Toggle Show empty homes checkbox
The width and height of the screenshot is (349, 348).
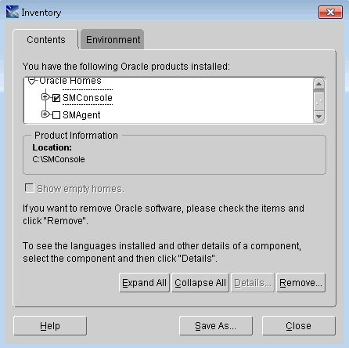point(29,188)
